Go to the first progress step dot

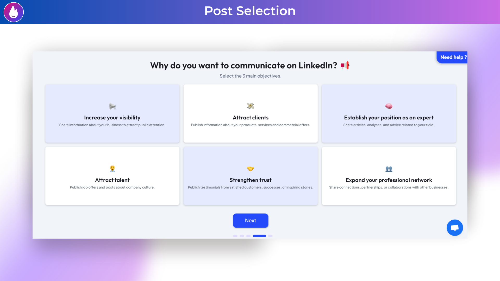click(235, 236)
